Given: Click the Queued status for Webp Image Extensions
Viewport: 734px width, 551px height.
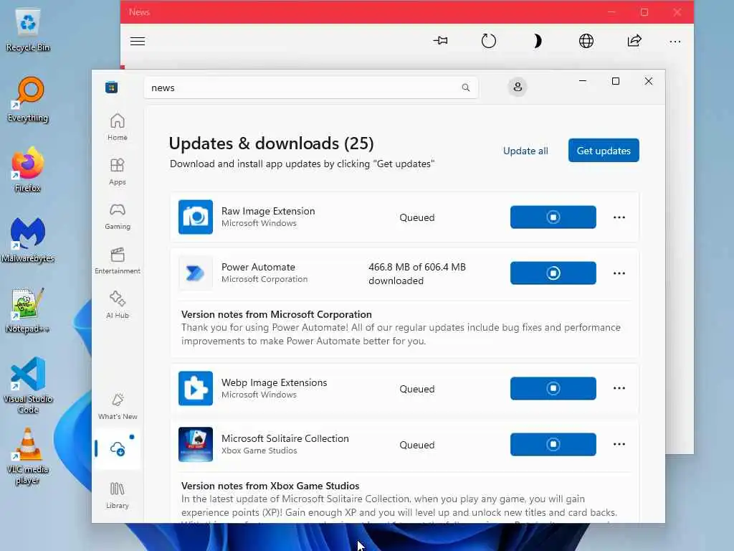Looking at the screenshot, I should (417, 389).
